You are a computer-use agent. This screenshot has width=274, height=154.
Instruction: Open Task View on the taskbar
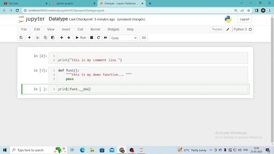point(72,150)
